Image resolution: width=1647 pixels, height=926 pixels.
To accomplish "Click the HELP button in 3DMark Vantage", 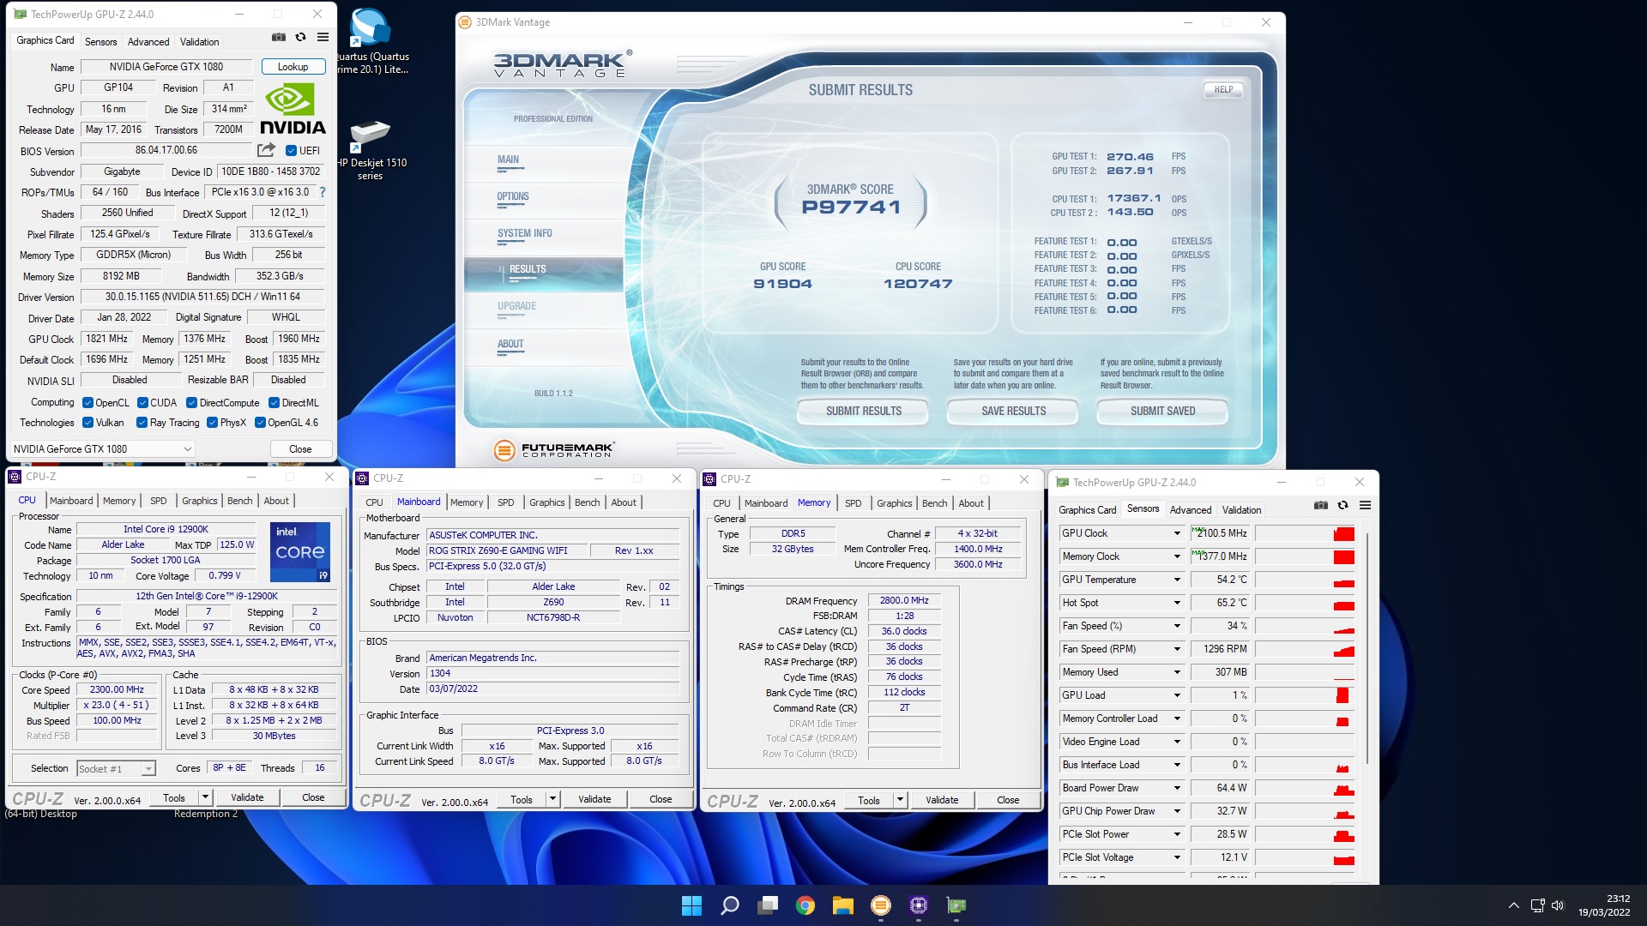I will (1223, 89).
